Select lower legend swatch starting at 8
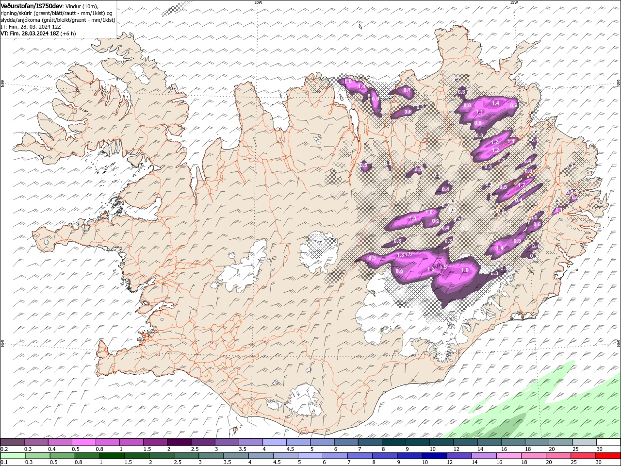Image resolution: width=621 pixels, height=466 pixels. [385, 456]
